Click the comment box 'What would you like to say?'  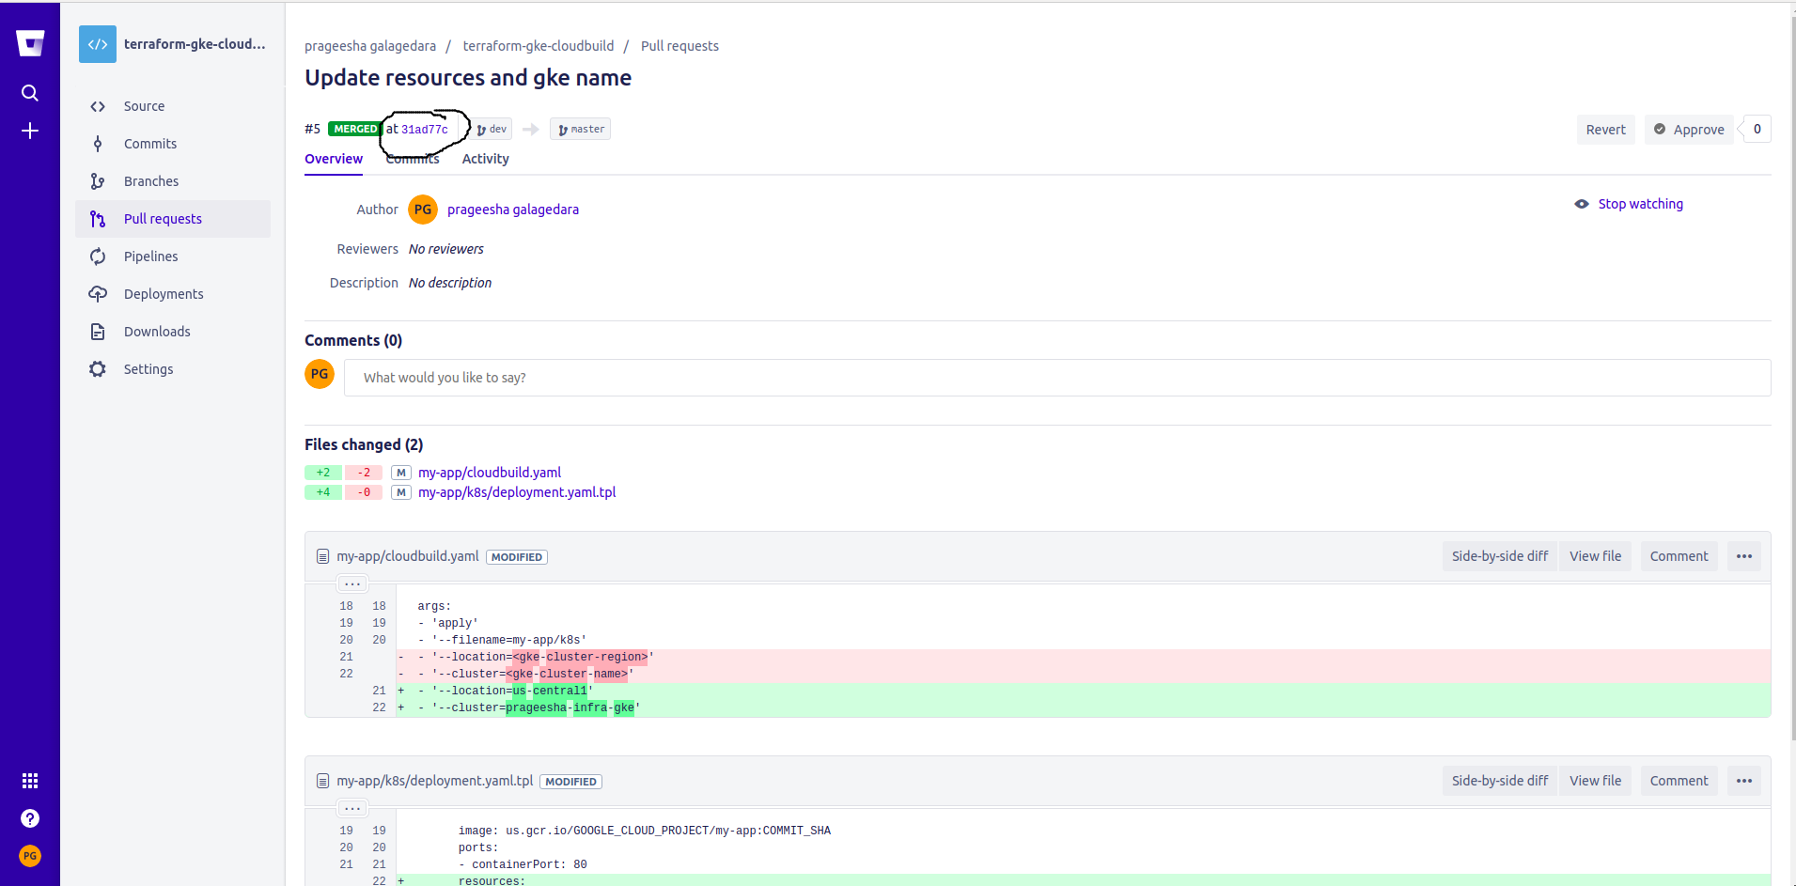click(x=1056, y=378)
